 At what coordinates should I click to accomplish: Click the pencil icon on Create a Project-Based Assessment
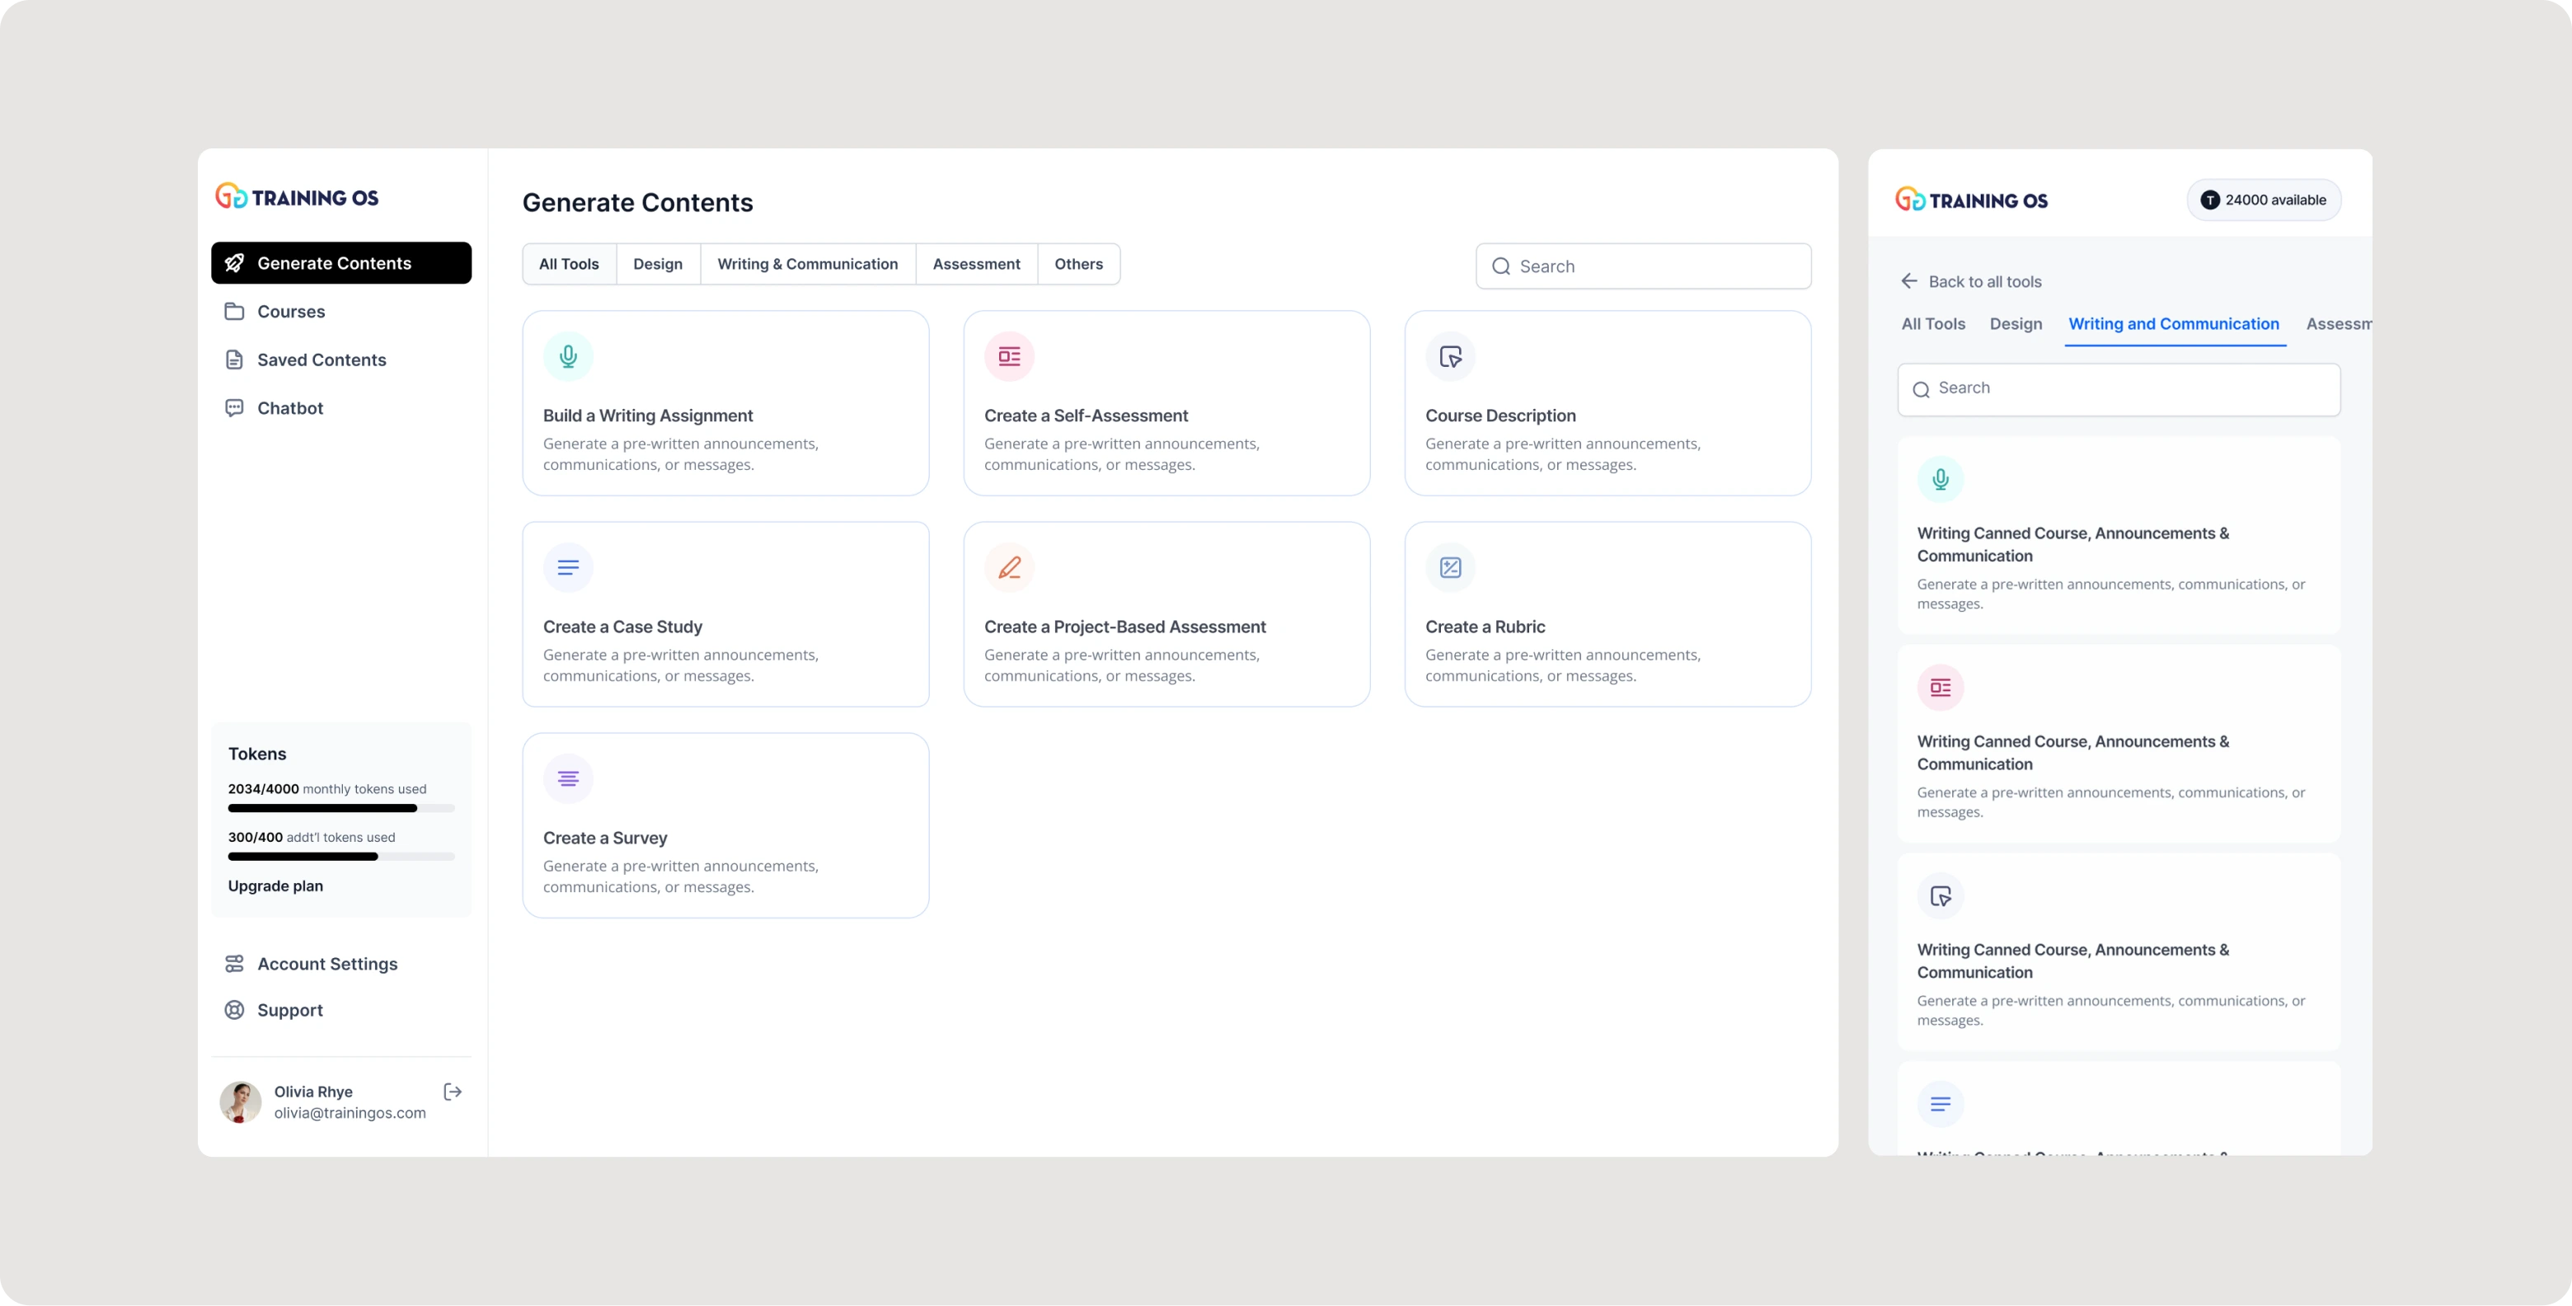pyautogui.click(x=1008, y=567)
